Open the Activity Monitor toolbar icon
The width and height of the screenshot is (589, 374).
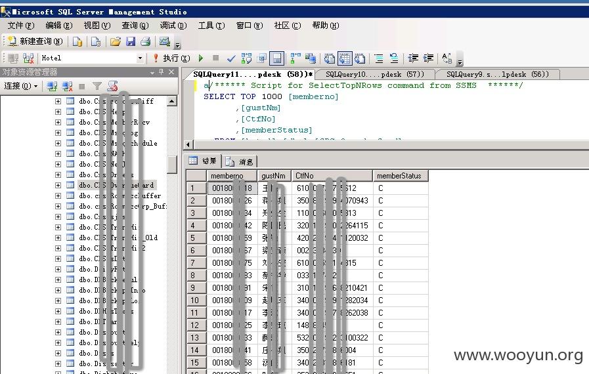[x=165, y=41]
